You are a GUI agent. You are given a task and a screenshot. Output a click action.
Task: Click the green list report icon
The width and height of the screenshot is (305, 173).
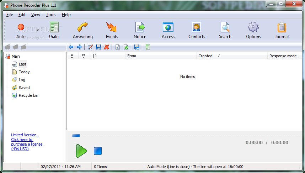coord(148,47)
